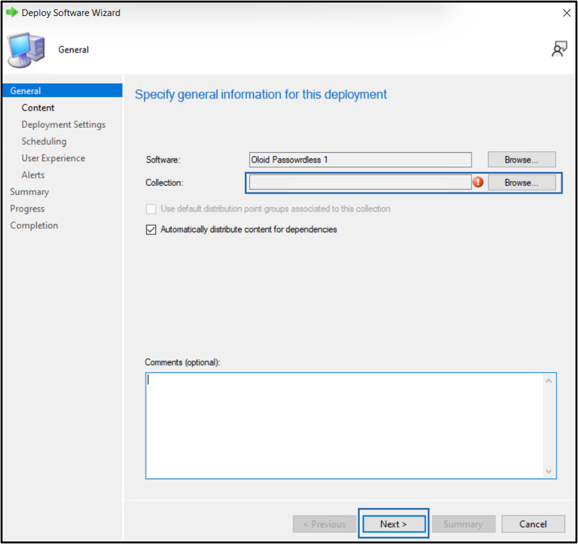Select the General wizard step
This screenshot has height=544, width=578.
click(62, 91)
